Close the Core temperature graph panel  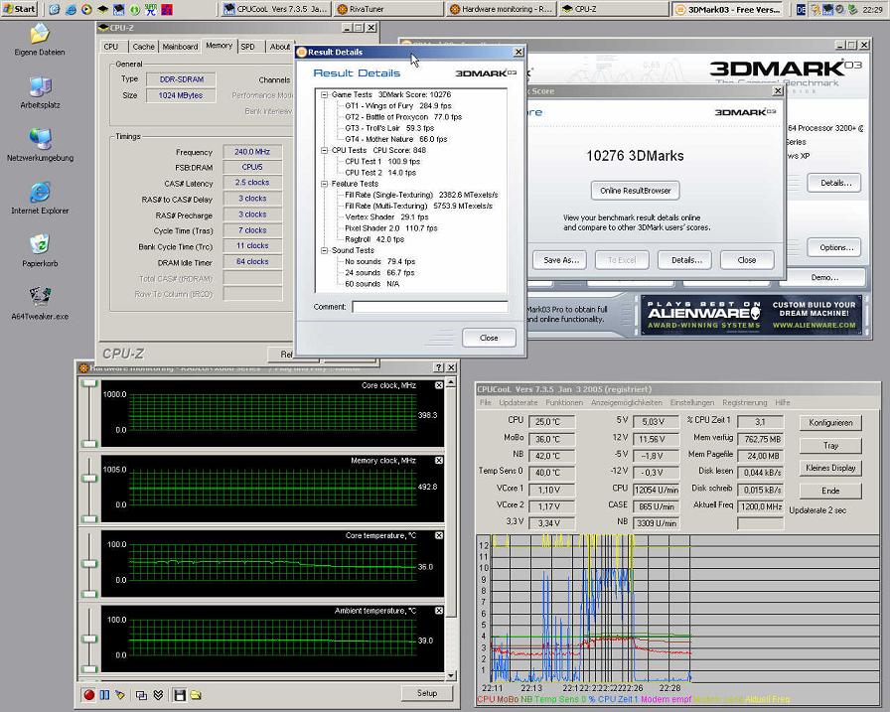439,535
